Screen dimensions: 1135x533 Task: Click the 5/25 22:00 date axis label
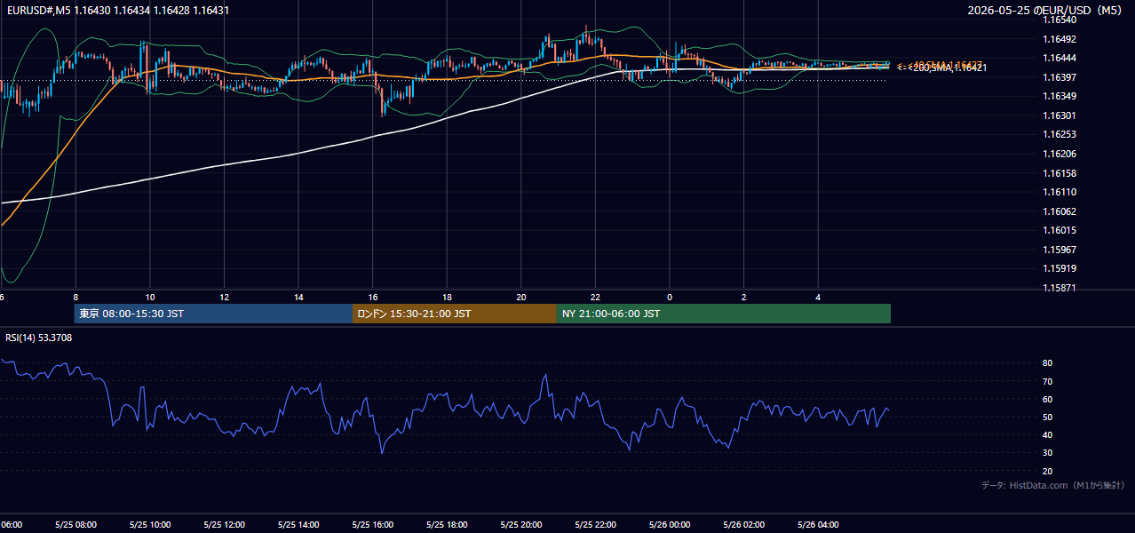pos(595,524)
